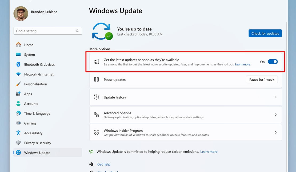
Task: Select the Gaming icon in the sidebar
Action: tap(18, 123)
